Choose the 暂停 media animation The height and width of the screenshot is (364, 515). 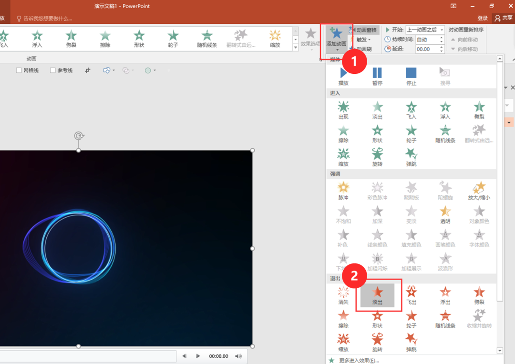point(377,76)
